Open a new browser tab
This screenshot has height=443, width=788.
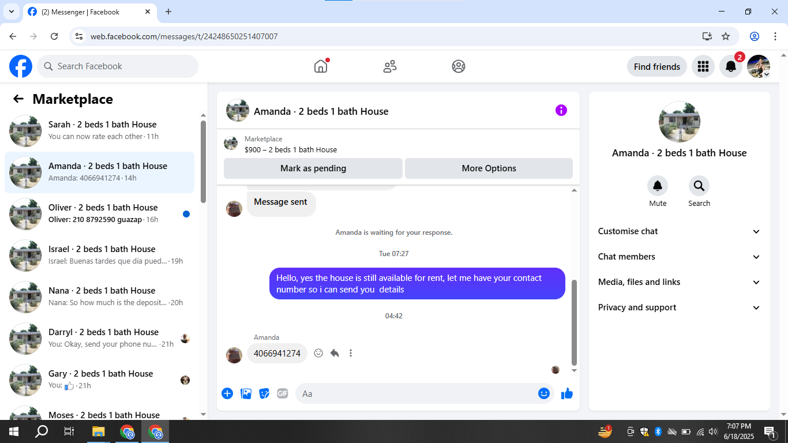click(x=168, y=12)
